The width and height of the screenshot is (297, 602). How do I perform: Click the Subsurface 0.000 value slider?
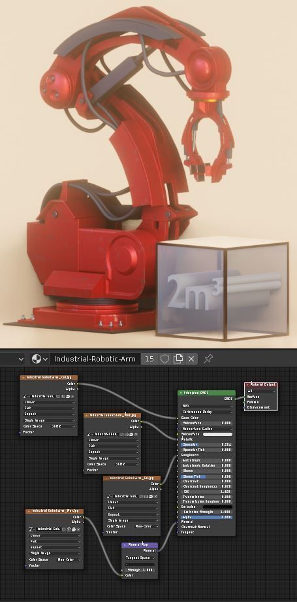[207, 423]
